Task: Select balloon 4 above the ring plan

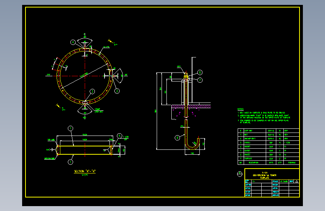Action: pos(73,42)
